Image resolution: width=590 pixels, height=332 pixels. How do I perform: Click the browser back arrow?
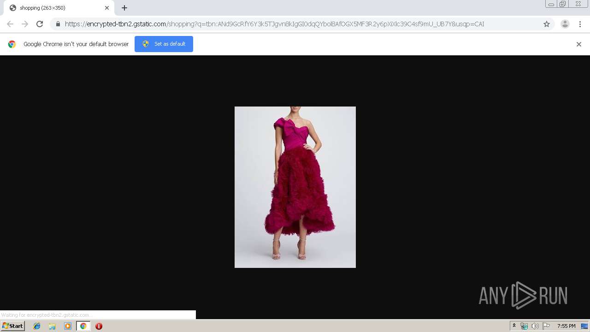[10, 24]
